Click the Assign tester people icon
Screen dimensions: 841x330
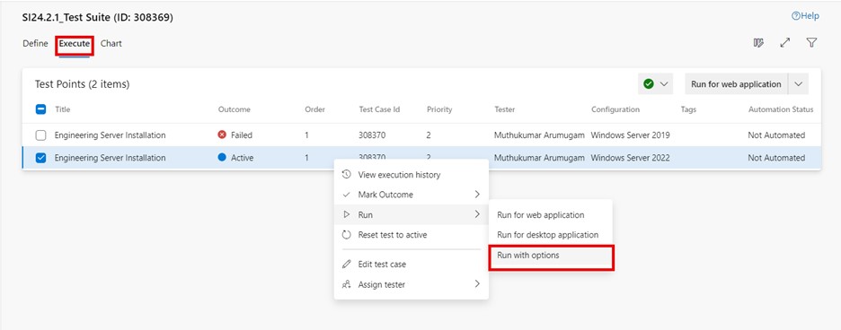point(347,284)
